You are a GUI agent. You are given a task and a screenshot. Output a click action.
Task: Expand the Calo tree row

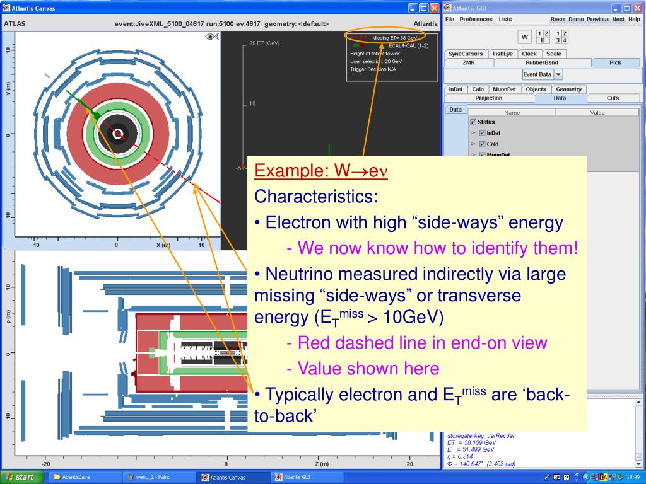pyautogui.click(x=473, y=144)
